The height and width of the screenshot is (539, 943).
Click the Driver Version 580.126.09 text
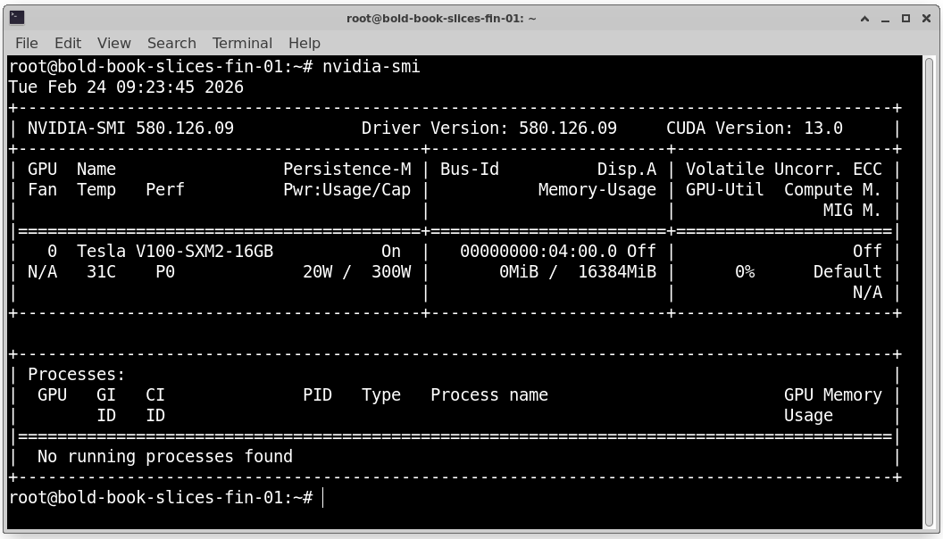click(x=488, y=129)
